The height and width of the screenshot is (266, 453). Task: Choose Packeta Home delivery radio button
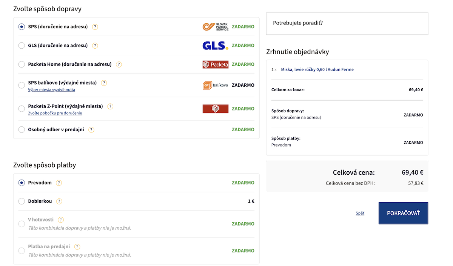tap(22, 65)
